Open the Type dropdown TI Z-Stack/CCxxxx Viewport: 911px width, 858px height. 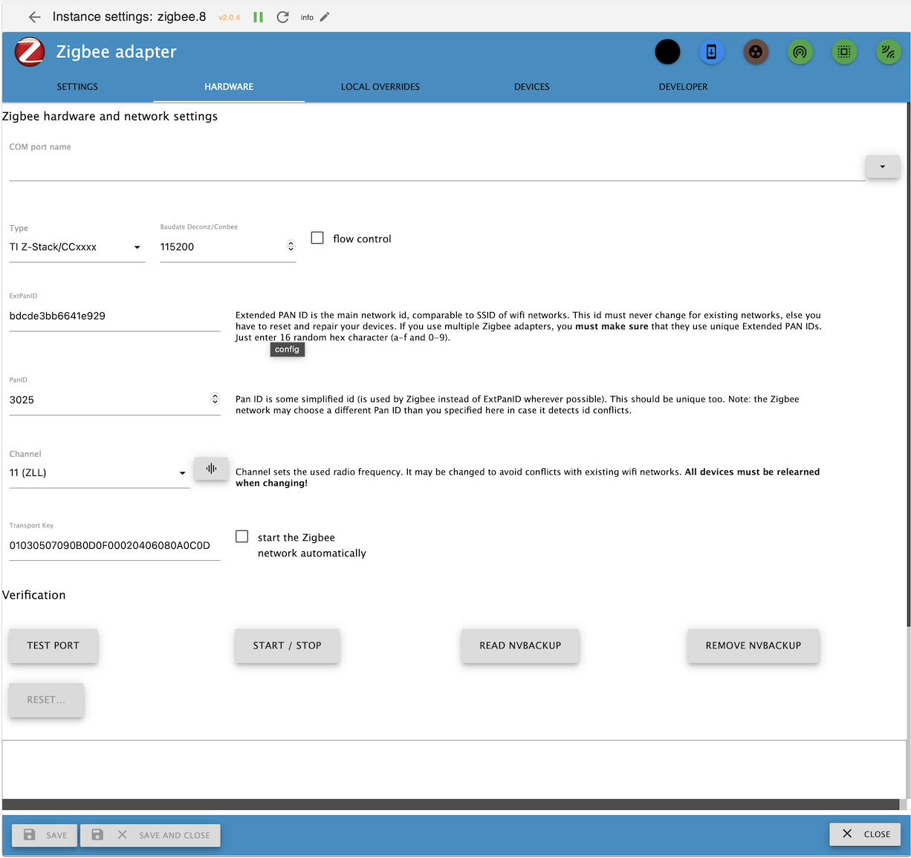click(77, 247)
